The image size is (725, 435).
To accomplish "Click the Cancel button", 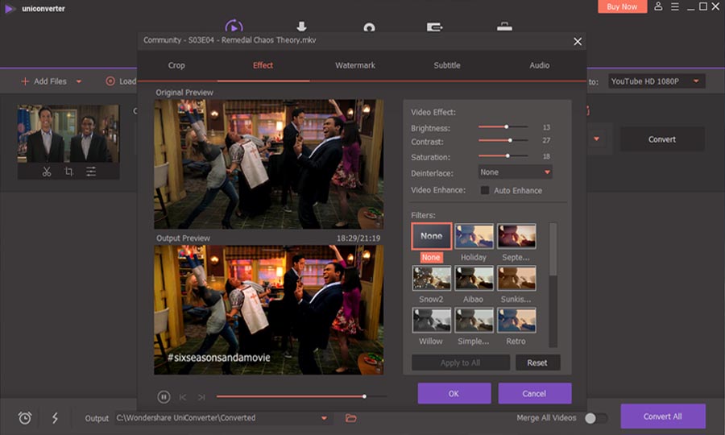I will click(535, 393).
